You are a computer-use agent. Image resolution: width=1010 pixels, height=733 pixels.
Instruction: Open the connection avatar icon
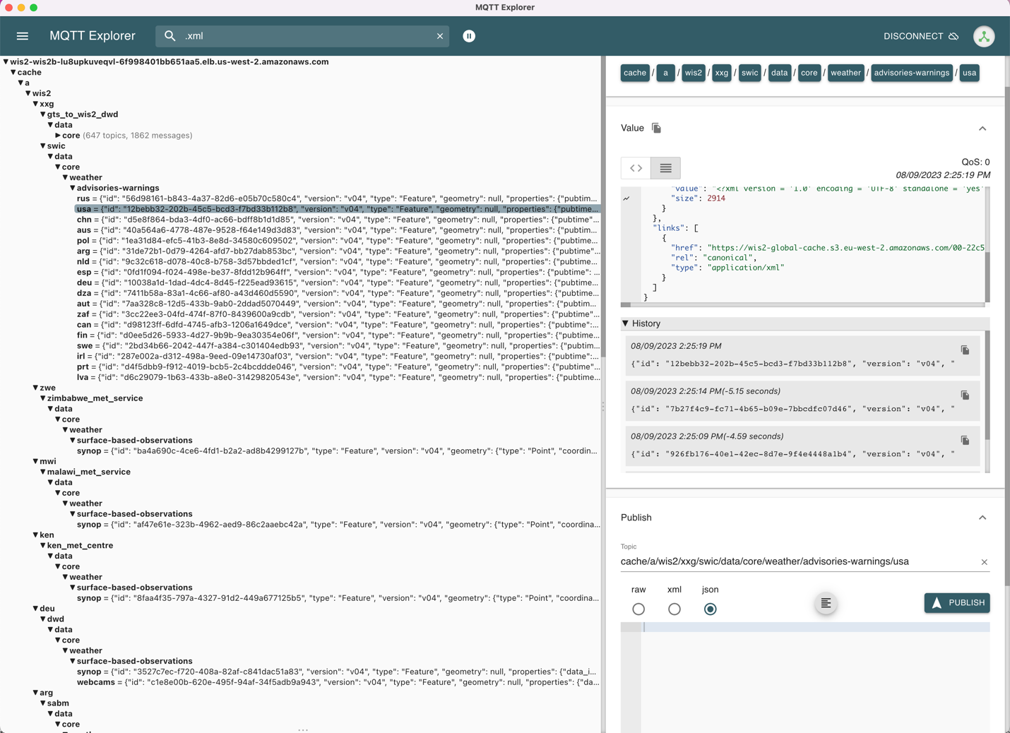pos(984,36)
